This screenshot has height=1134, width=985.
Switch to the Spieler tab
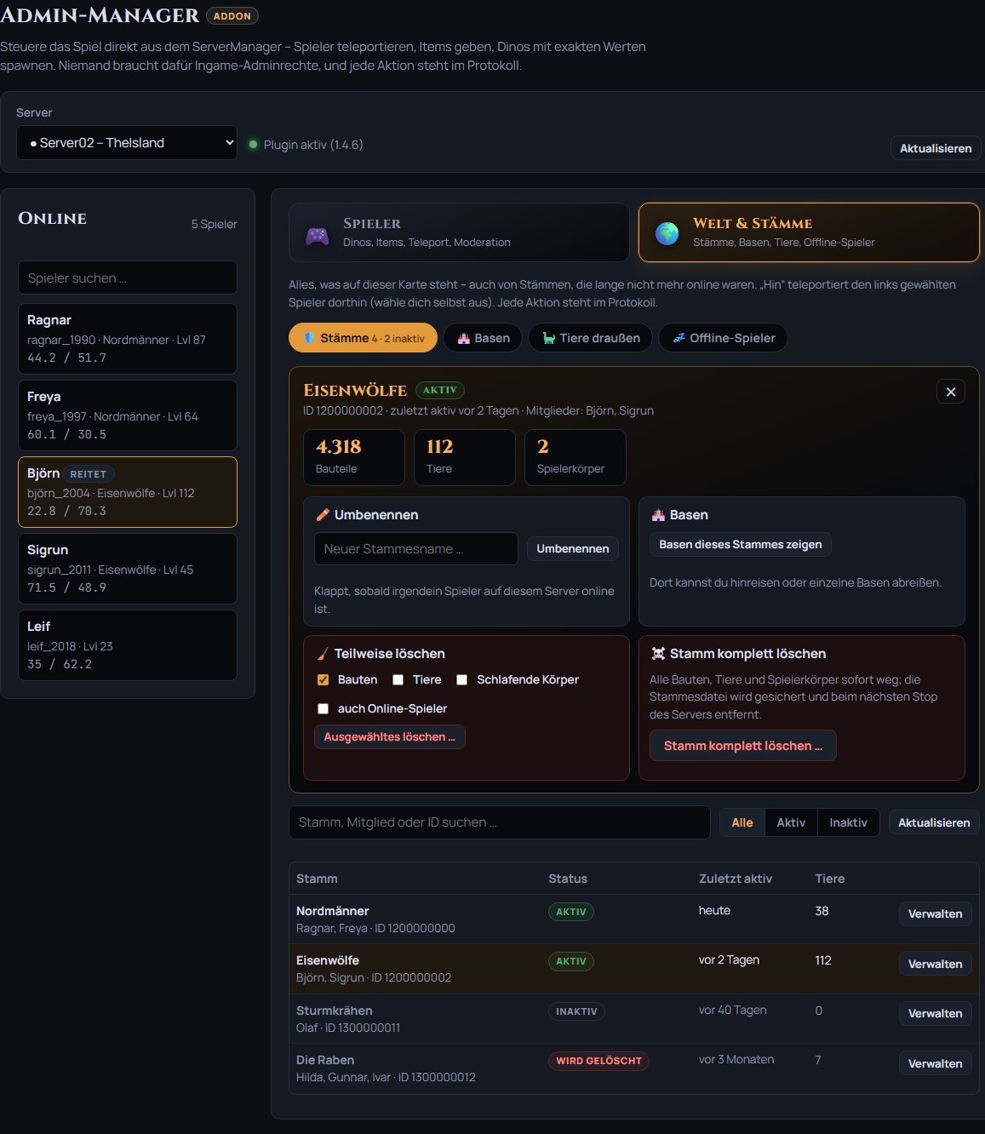459,232
